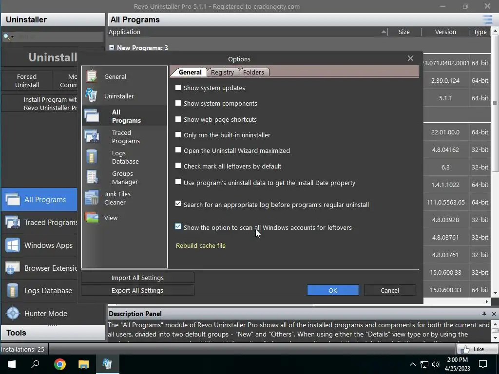This screenshot has width=499, height=374.
Task: Expand the Tools section in sidebar
Action: click(x=53, y=333)
